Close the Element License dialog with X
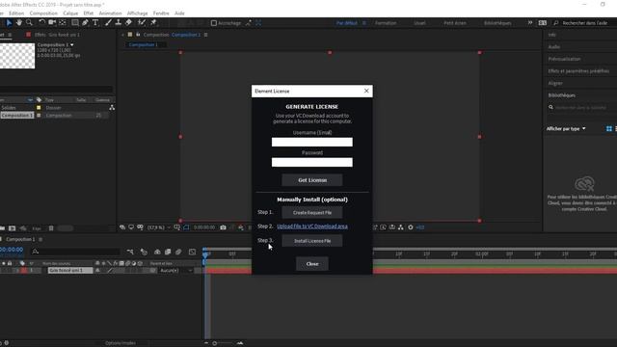617x347 pixels. click(x=366, y=91)
